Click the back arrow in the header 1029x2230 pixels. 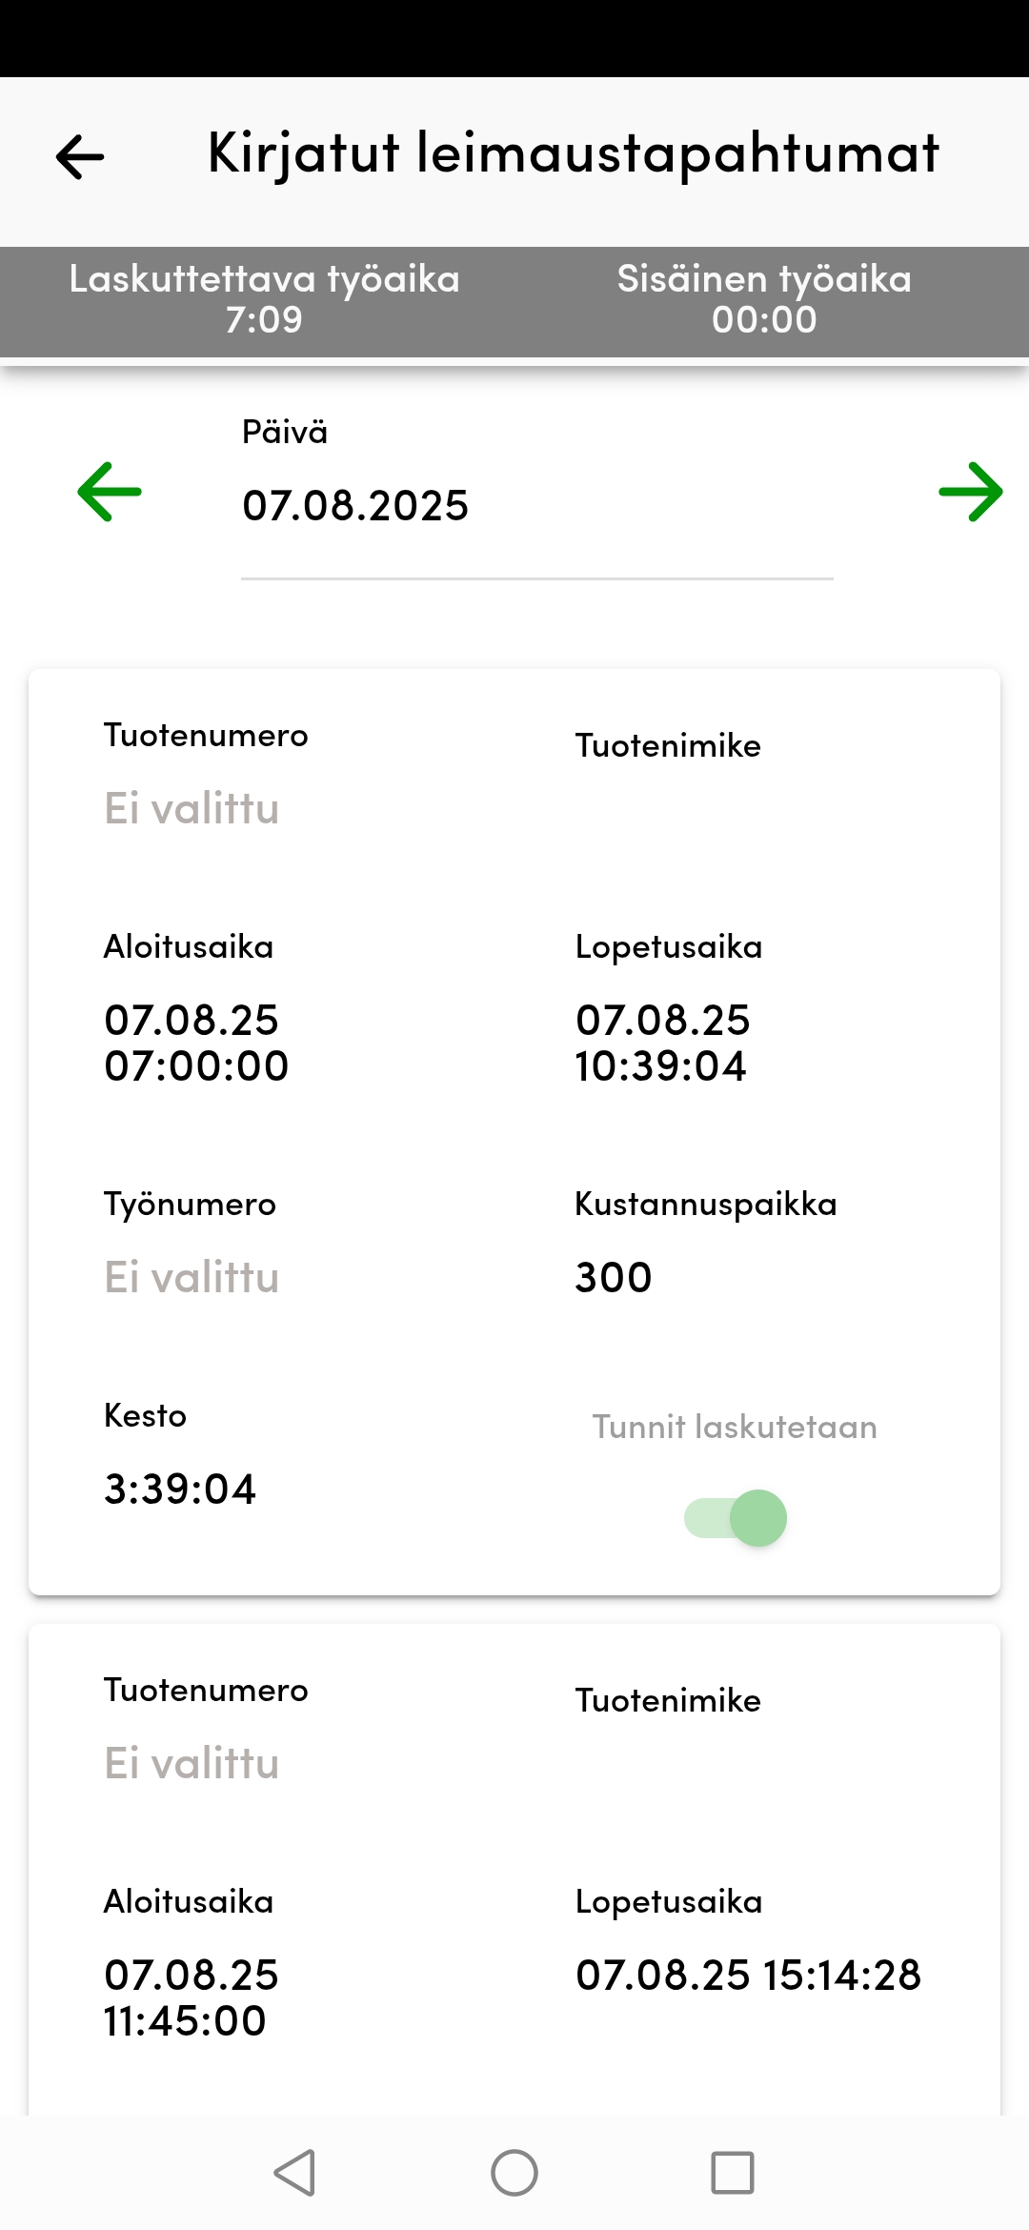80,155
